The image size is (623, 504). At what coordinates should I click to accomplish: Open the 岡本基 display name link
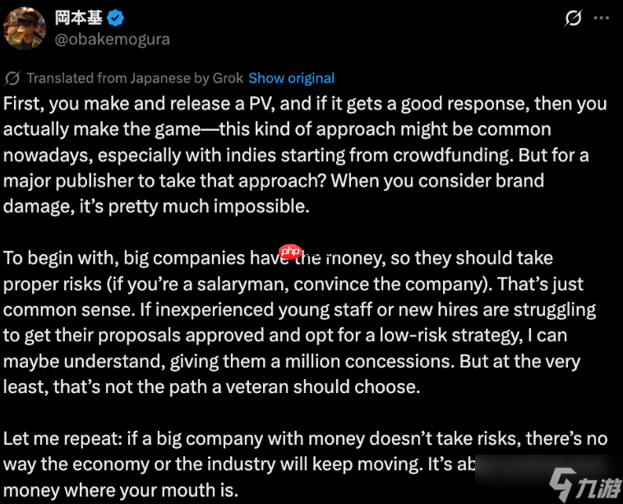click(x=78, y=17)
